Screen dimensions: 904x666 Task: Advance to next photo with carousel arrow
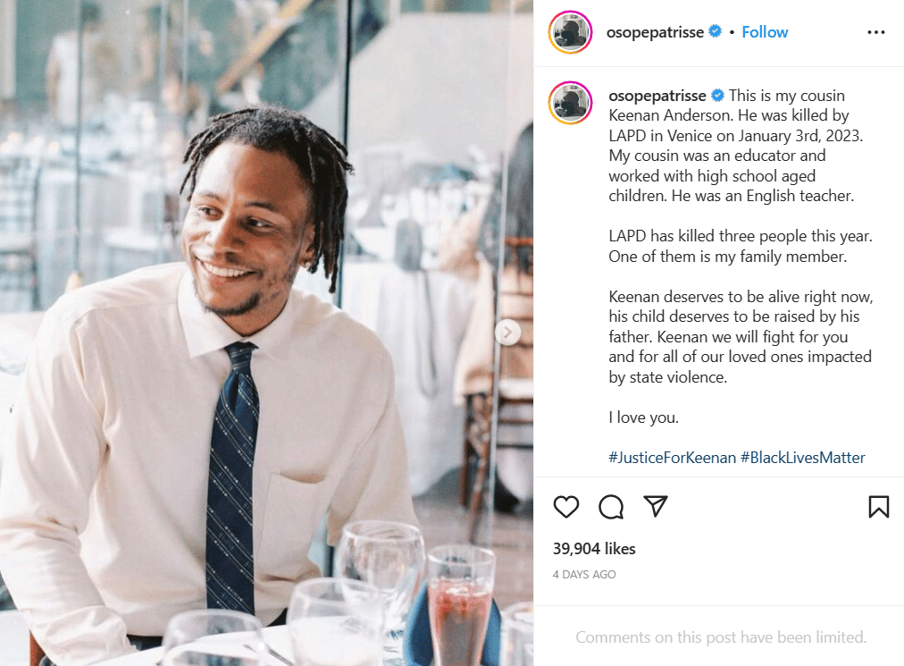(507, 333)
